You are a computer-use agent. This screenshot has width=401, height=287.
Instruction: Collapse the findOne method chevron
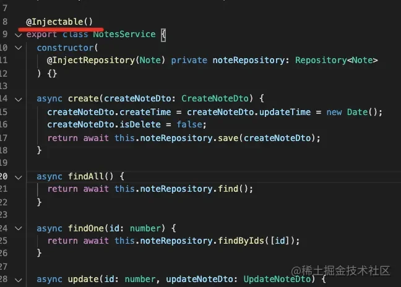19,228
